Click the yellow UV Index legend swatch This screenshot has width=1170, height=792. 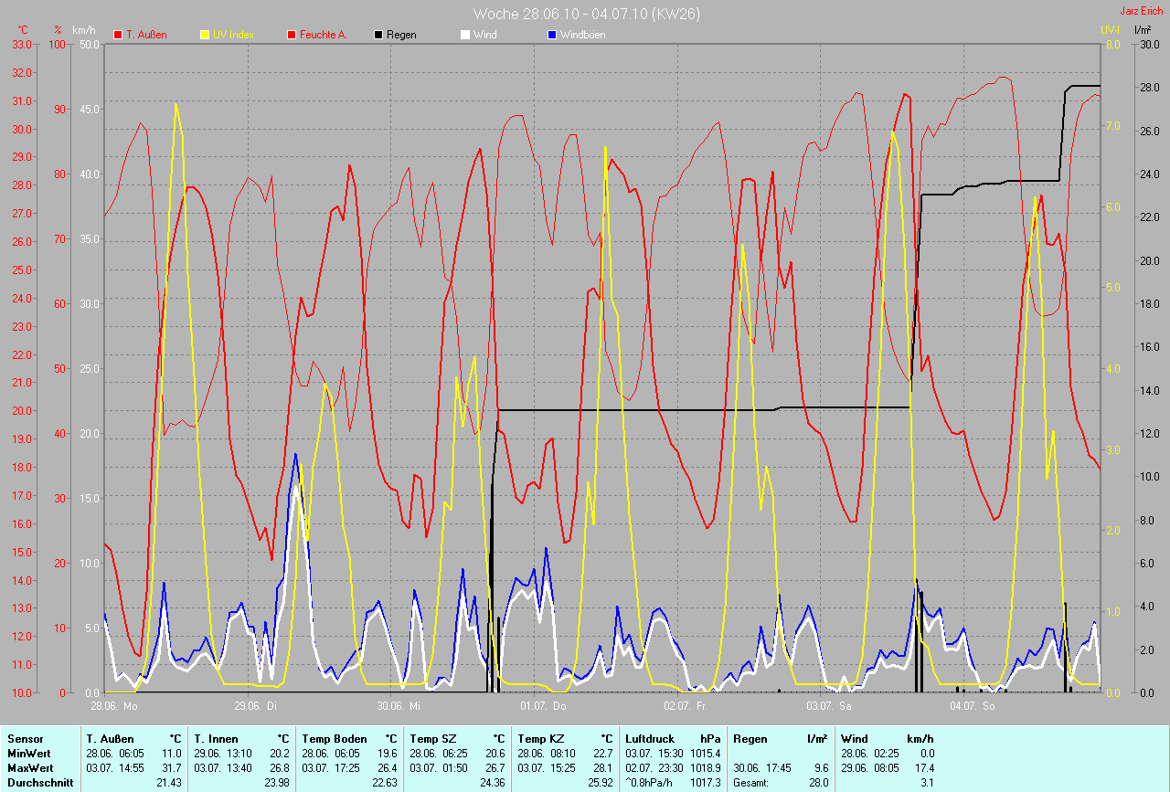point(205,35)
